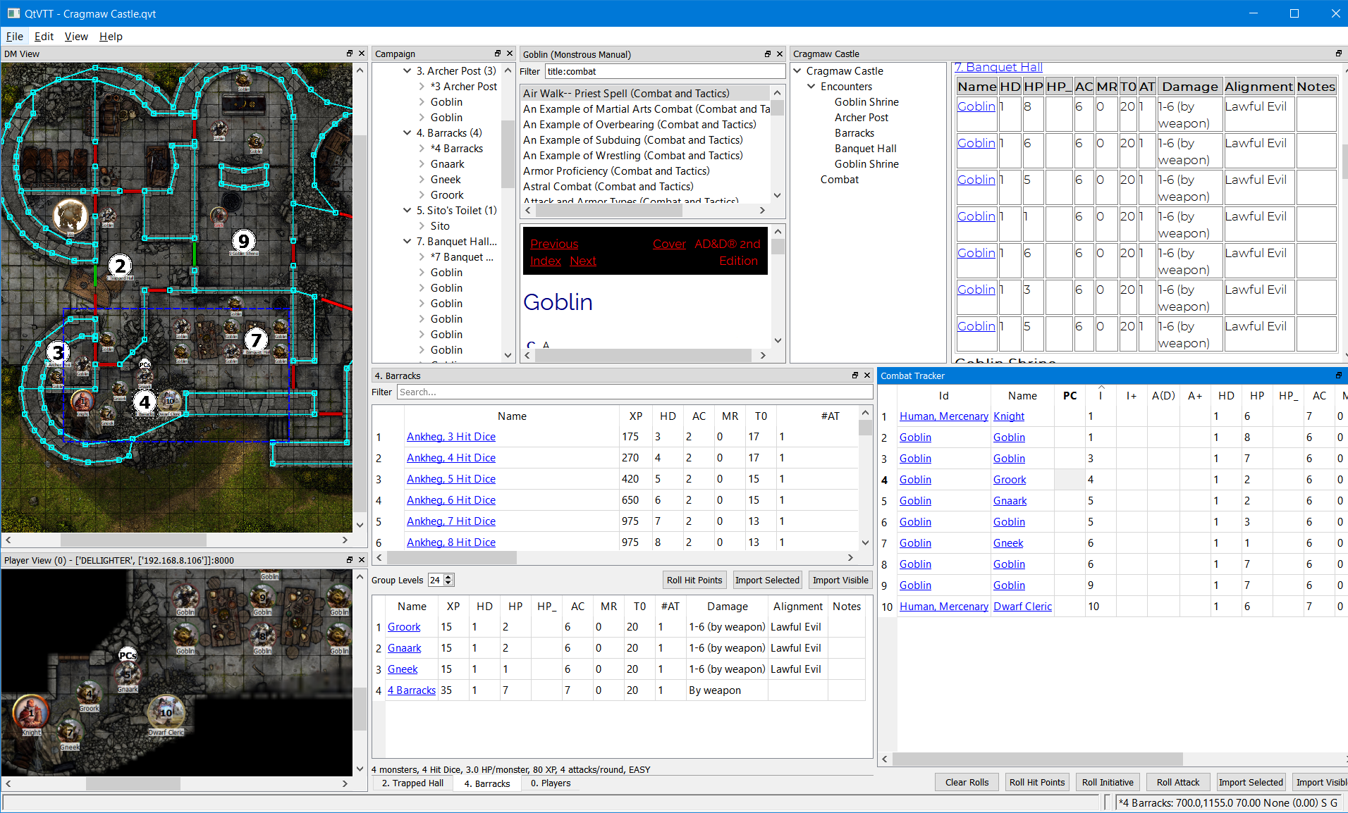Float the Combat Tracker dock panel
The image size is (1348, 813).
tap(1338, 376)
